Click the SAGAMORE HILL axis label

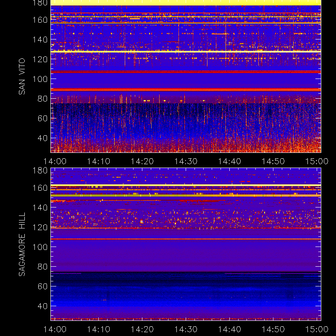tap(22, 244)
